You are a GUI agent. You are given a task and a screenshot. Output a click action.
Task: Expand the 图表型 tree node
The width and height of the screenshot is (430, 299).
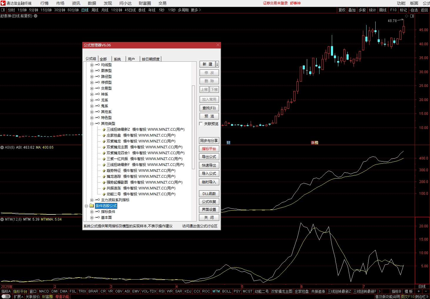point(92,71)
